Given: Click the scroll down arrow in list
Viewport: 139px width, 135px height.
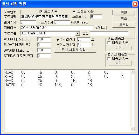Looking at the screenshot, I should [132, 129].
